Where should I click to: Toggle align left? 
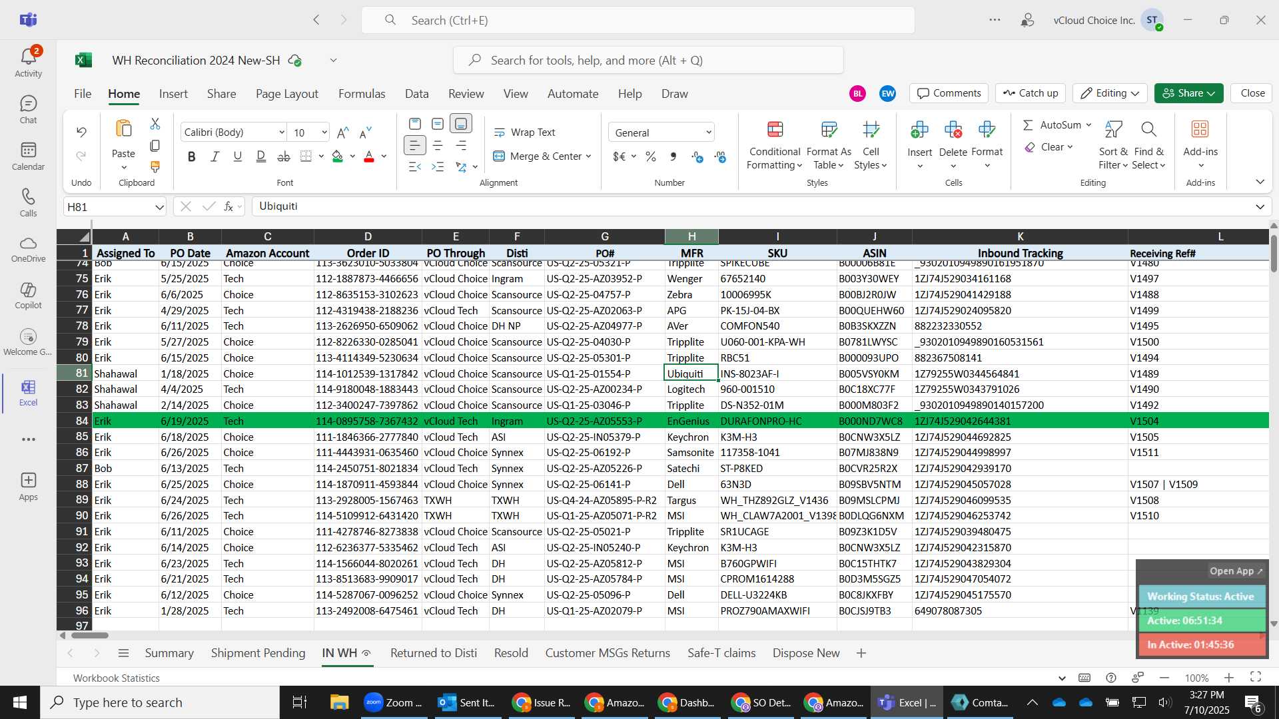pyautogui.click(x=414, y=145)
